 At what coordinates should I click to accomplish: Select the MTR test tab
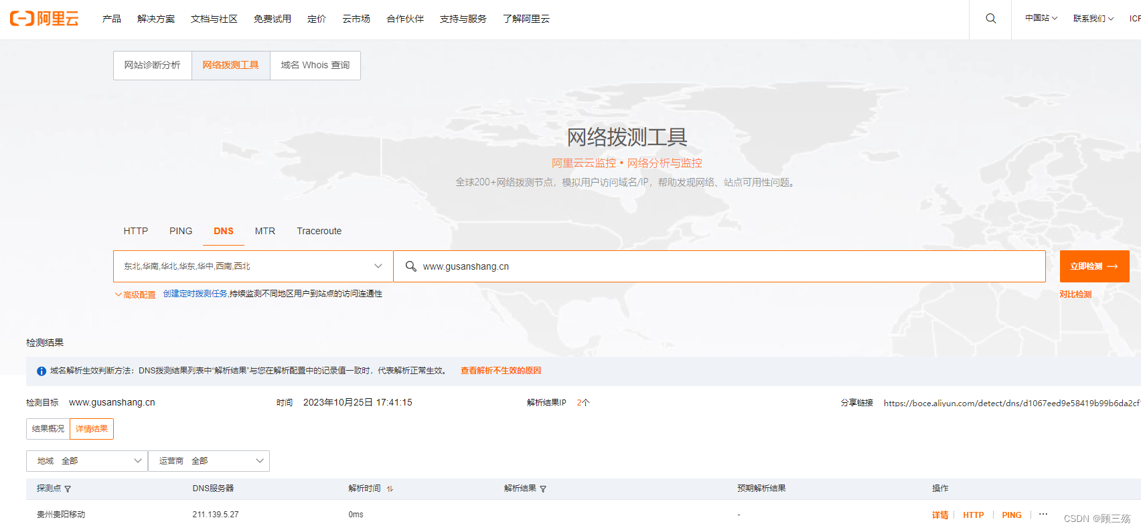pos(265,231)
